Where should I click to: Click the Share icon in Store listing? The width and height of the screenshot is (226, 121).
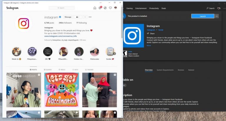coord(148,33)
